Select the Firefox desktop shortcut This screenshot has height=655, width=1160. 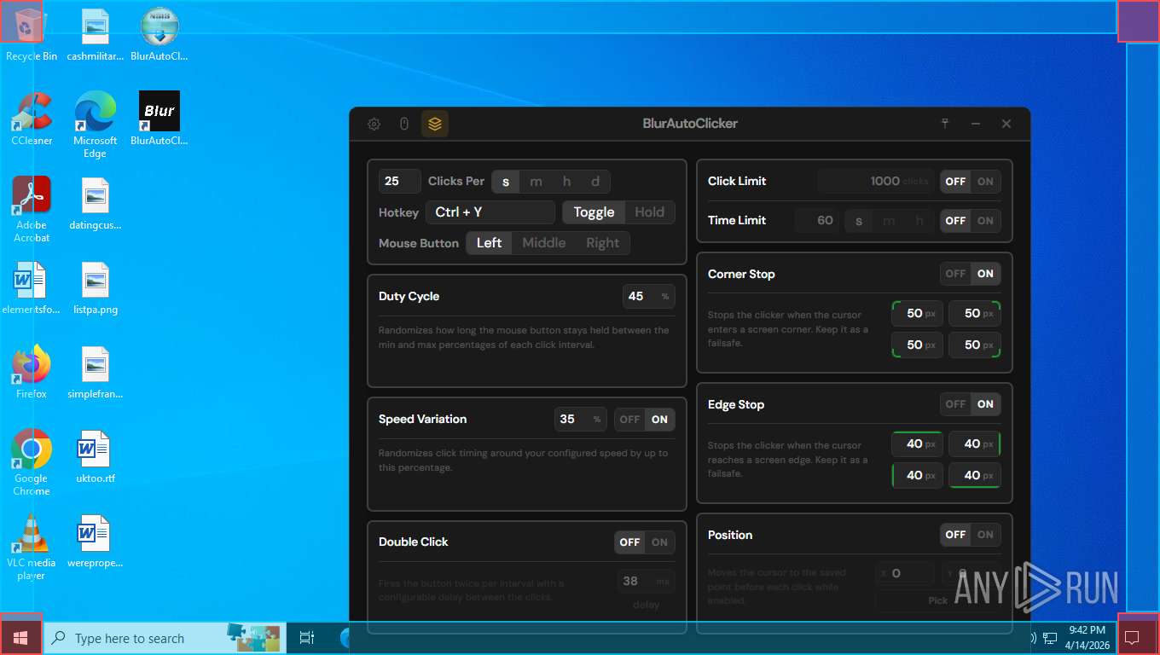tap(32, 372)
